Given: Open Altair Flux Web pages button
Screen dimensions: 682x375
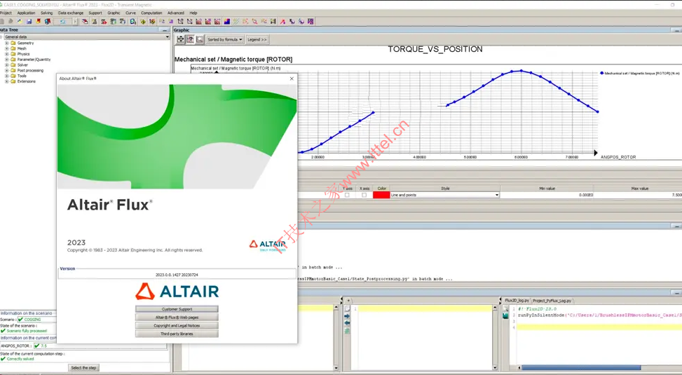Looking at the screenshot, I should (x=177, y=317).
